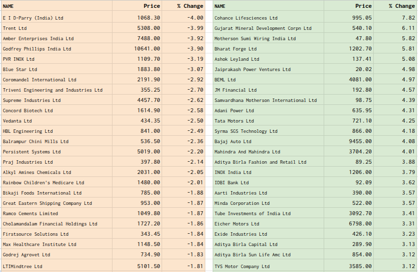Click on TVS Motor Company Ltd
Viewport: 418px width, 272px height.
point(242,267)
